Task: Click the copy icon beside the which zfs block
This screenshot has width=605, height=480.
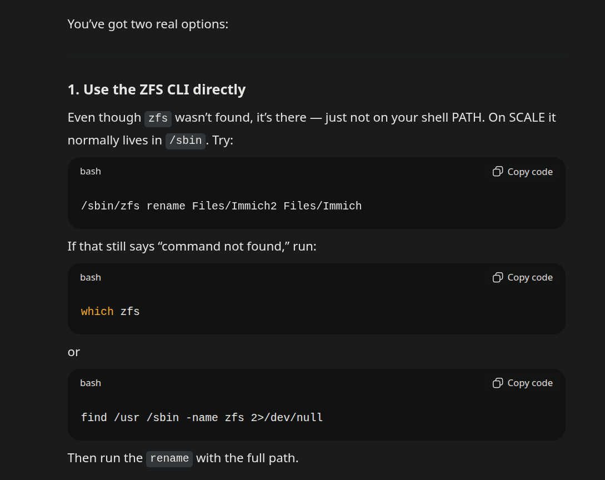Action: (x=498, y=277)
